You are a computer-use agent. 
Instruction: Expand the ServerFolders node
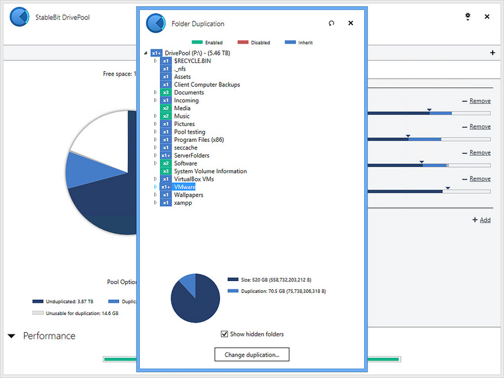point(156,155)
